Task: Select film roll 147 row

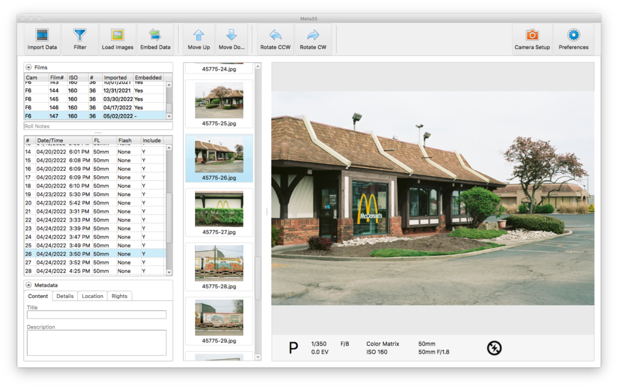Action: pyautogui.click(x=95, y=116)
